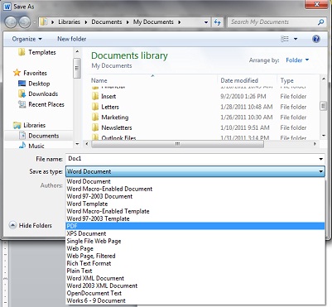332x307 pixels.
Task: Select Documents in Libraries tree
Action: [39, 136]
